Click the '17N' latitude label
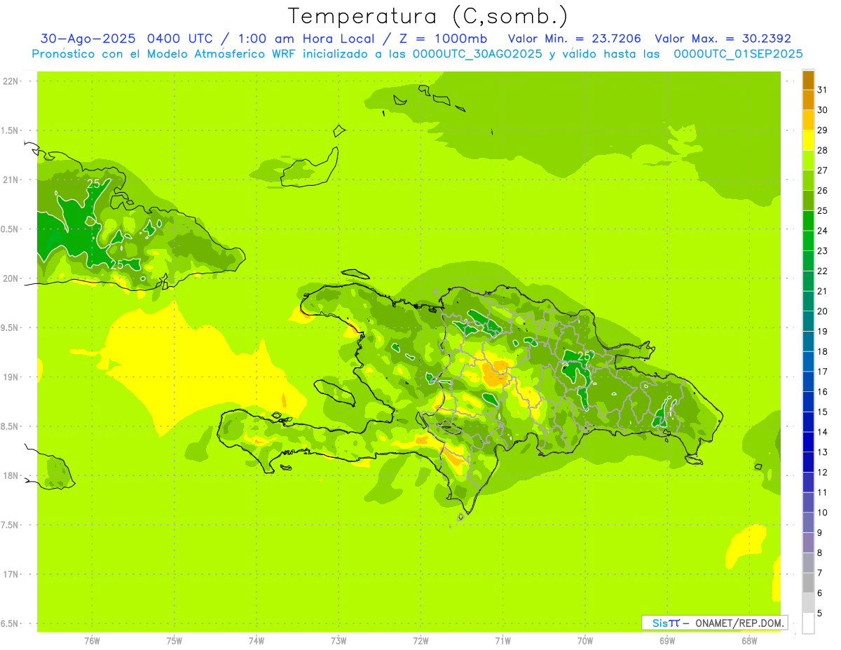This screenshot has height=650, width=841. 11,575
